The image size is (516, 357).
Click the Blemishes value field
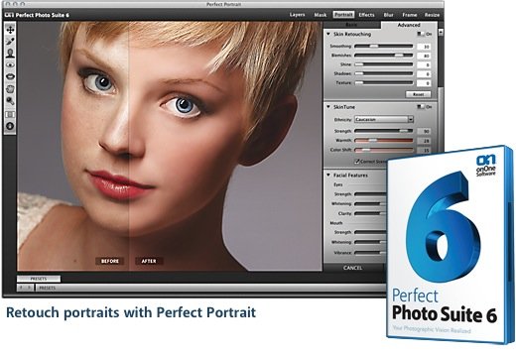(x=424, y=56)
